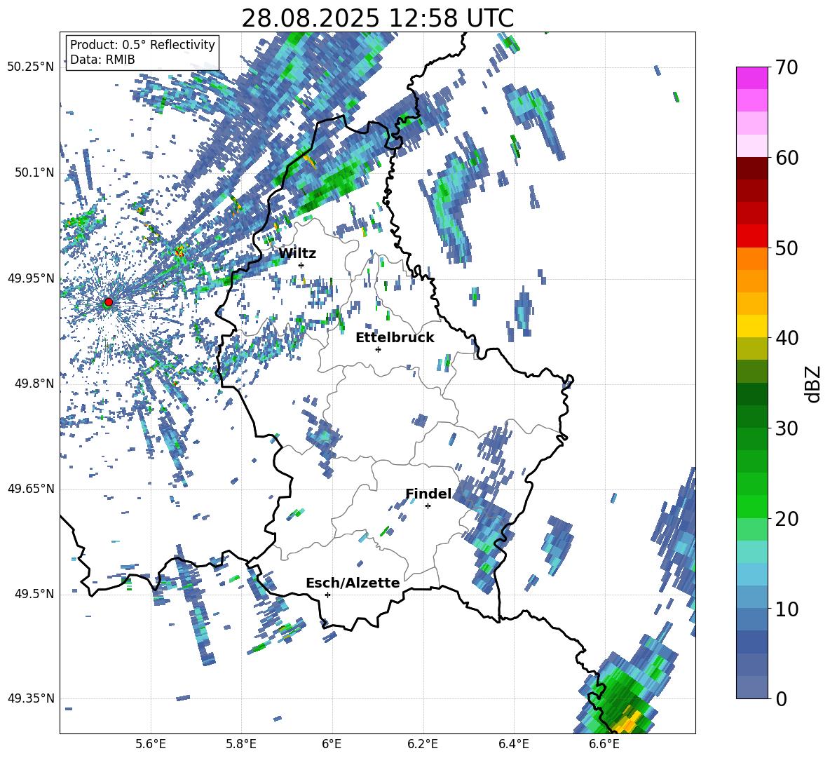Viewport: 830px width, 758px height.
Task: Click the Esch/Alzette city label
Action: coord(353,583)
